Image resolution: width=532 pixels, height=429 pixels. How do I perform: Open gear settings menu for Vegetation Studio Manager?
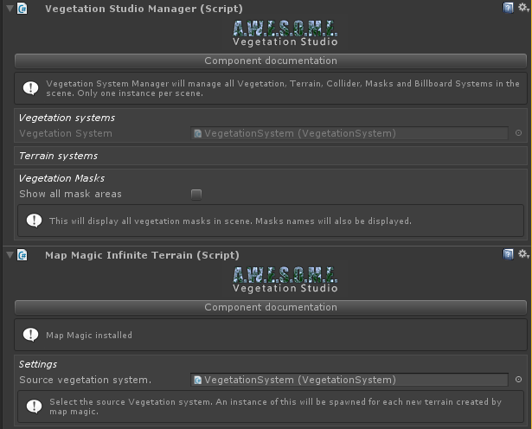click(x=523, y=7)
